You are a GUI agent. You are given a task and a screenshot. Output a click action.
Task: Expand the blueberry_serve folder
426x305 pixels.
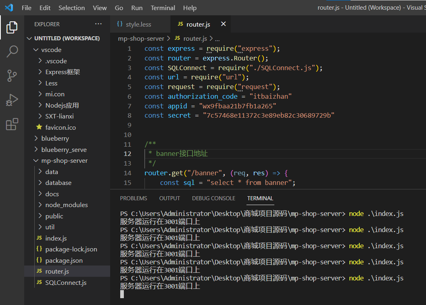36,149
